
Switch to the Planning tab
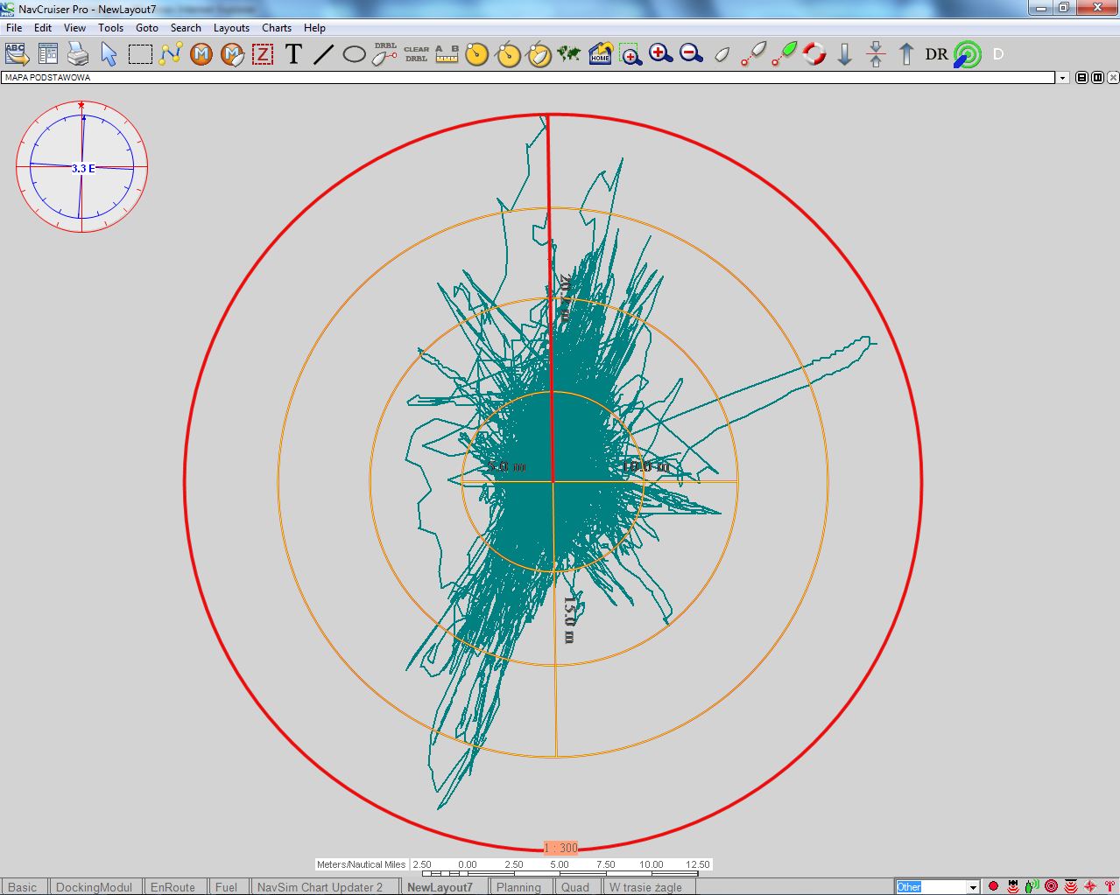pyautogui.click(x=518, y=886)
